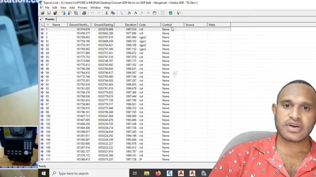Open the Edit menu

55,8
